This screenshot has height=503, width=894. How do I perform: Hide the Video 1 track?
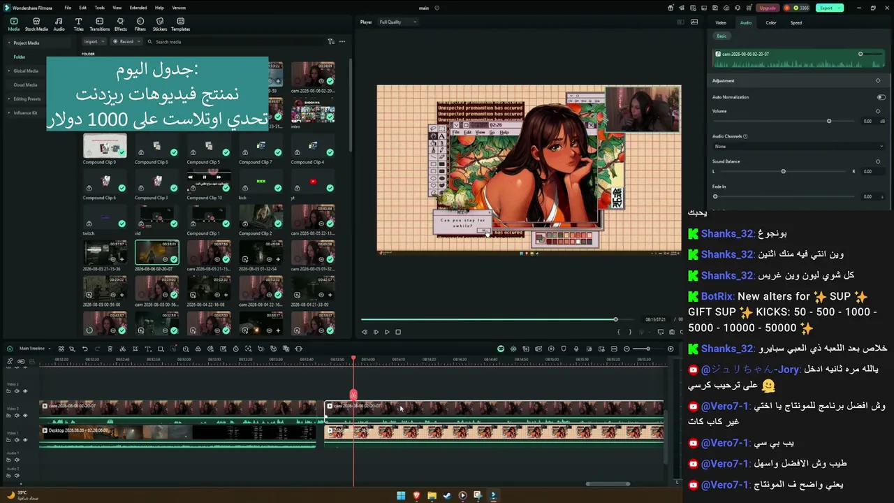(25, 440)
